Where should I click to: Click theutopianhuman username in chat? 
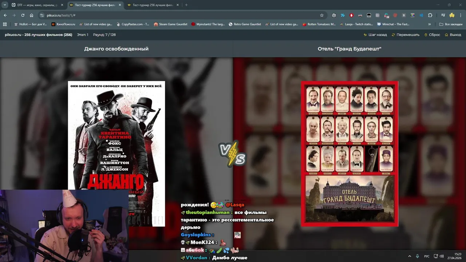208,213
